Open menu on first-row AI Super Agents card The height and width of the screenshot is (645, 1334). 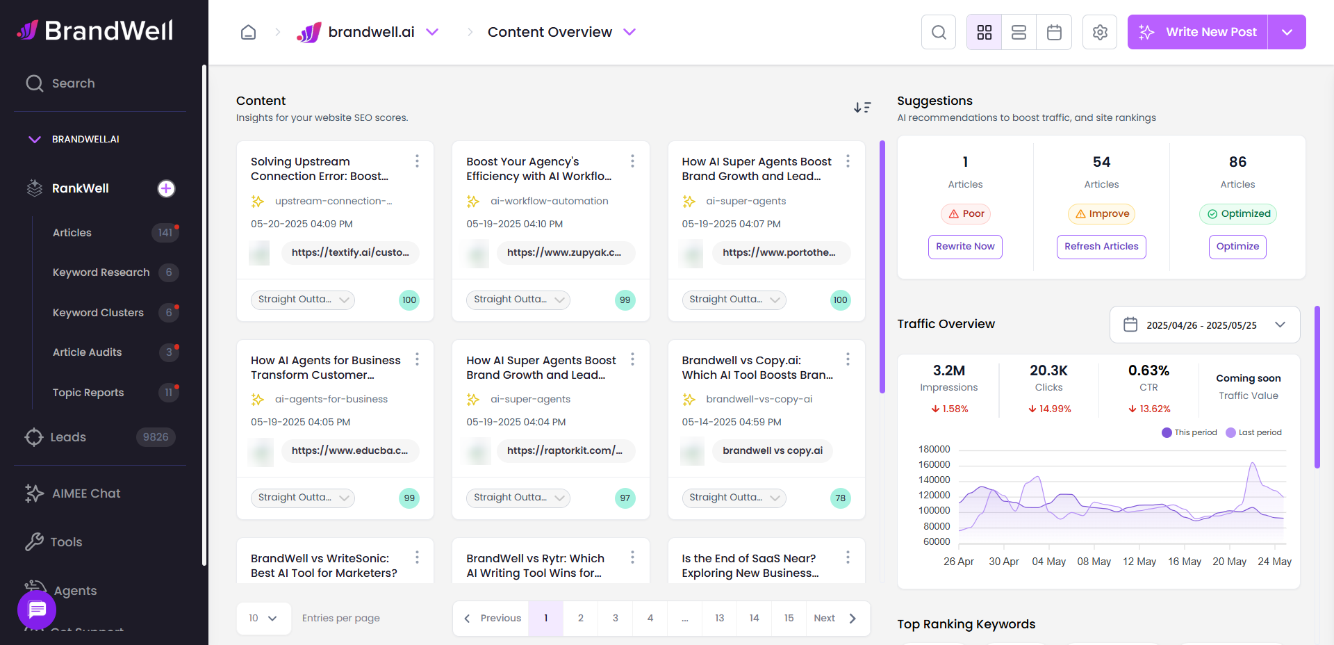tap(848, 161)
